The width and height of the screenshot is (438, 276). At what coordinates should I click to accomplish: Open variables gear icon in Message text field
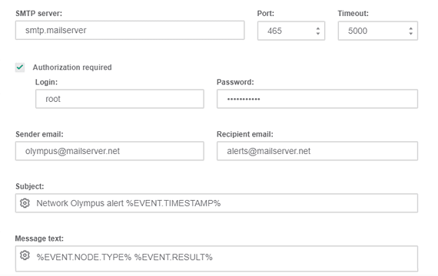[25, 255]
